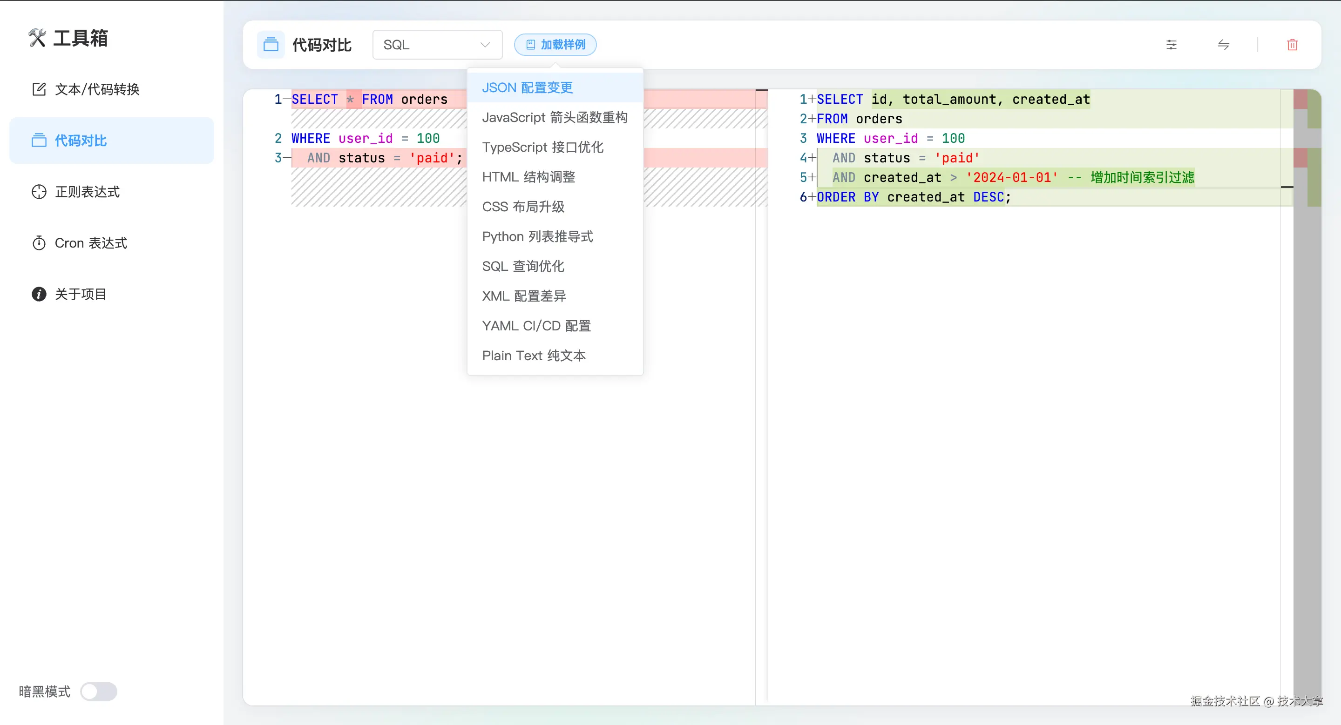Image resolution: width=1341 pixels, height=725 pixels.
Task: Select YAML CI/CD 配置 from list
Action: 536,326
